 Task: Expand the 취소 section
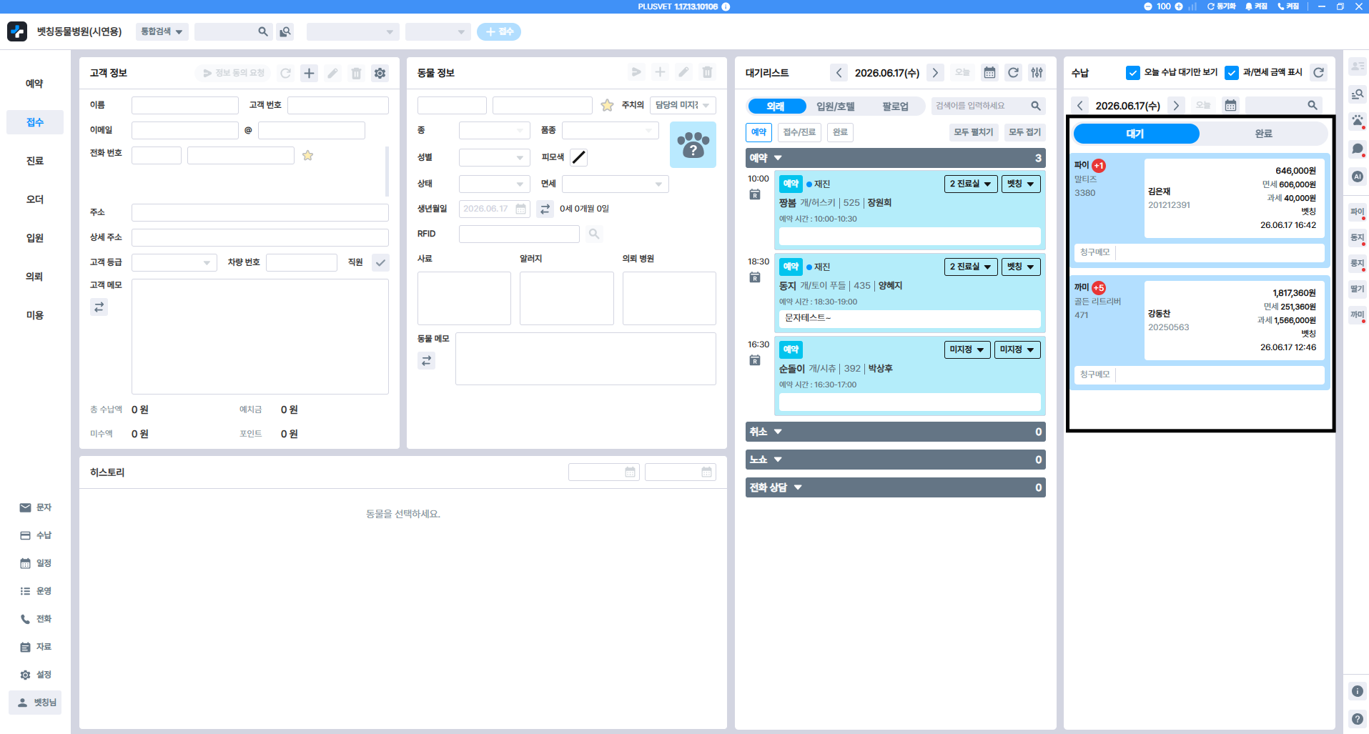(895, 432)
